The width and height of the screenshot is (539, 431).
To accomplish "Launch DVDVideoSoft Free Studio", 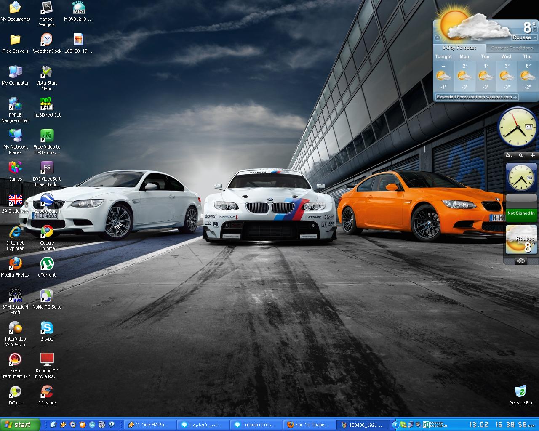I will tap(47, 174).
